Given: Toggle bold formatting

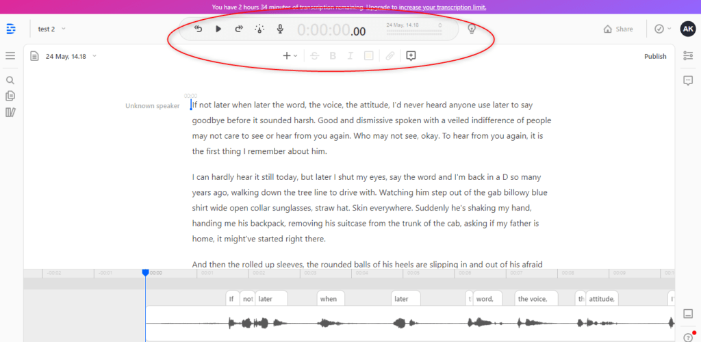Looking at the screenshot, I should click(333, 56).
